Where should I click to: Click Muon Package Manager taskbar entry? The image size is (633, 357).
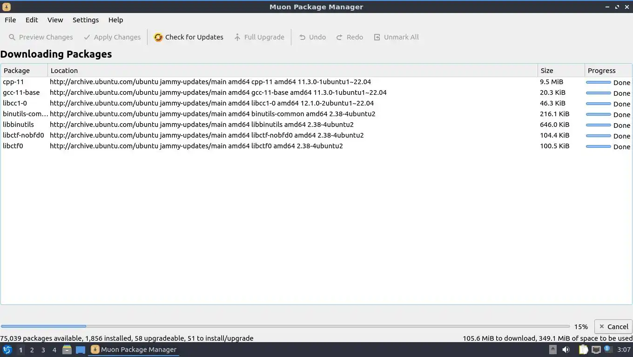point(134,350)
